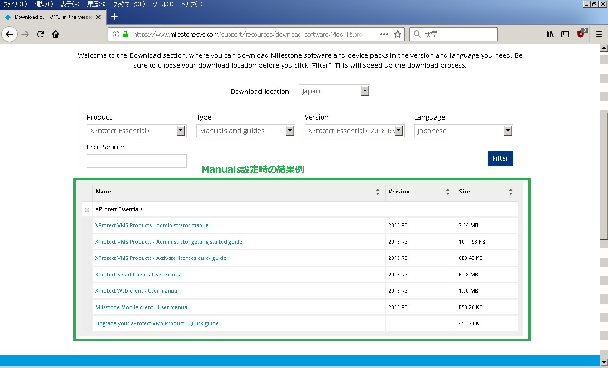This screenshot has width=608, height=368.
Task: Reload the current page
Action: (x=40, y=34)
